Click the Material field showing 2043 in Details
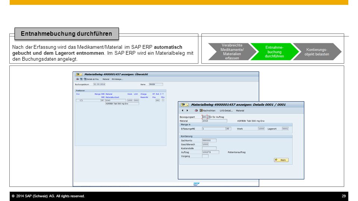Image resolution: width=358 pixels, height=201 pixels. coord(215,121)
